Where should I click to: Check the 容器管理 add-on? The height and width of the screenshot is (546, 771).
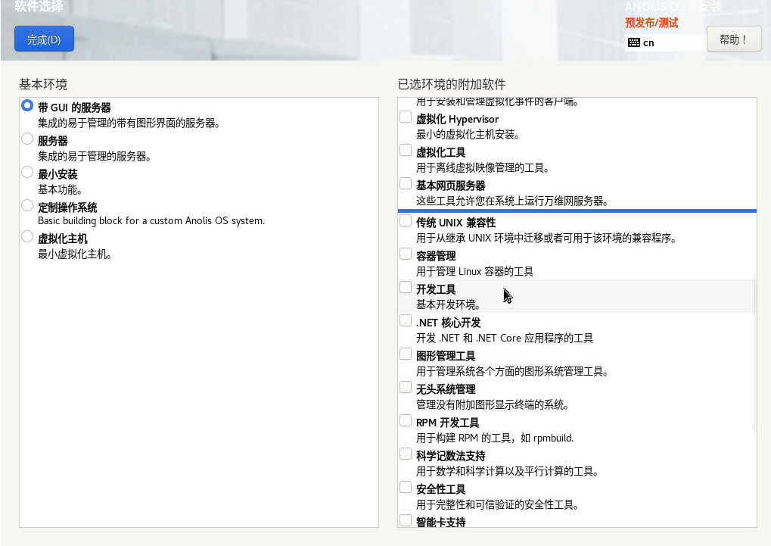(406, 254)
